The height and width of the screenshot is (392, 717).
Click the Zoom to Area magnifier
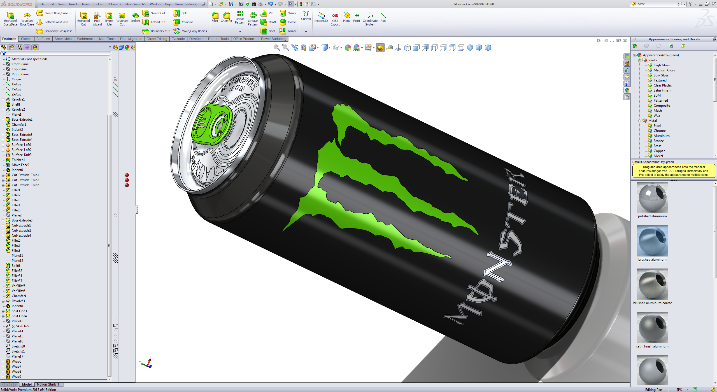pyautogui.click(x=285, y=48)
